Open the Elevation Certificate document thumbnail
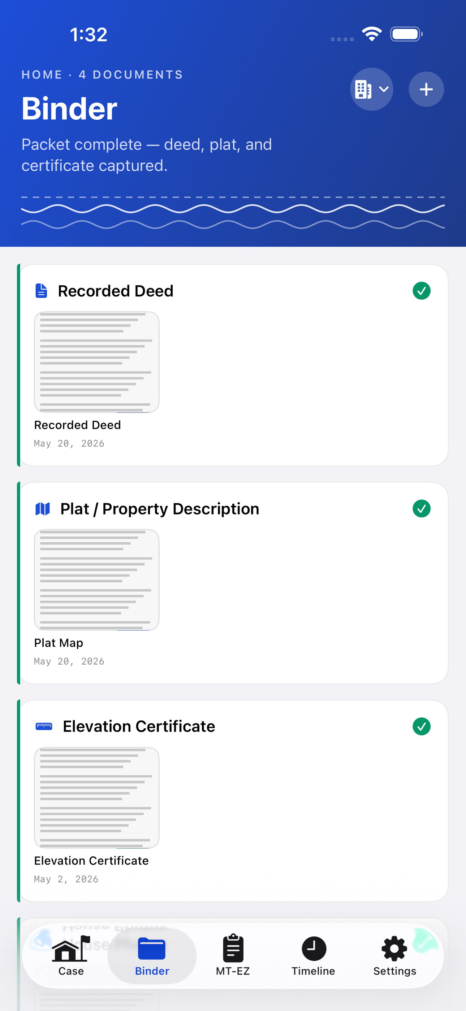 [x=96, y=798]
